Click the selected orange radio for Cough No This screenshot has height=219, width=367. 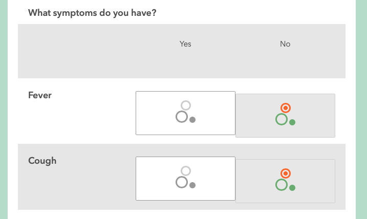coord(286,173)
